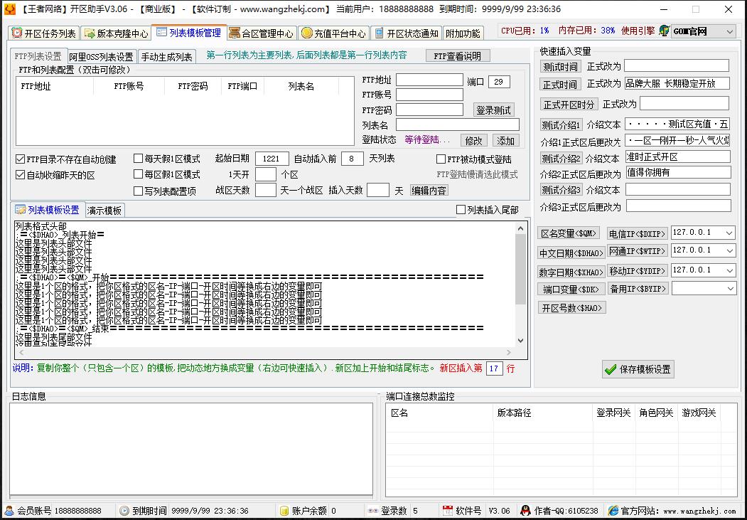
Task: Click the scroll down arrow in template editor
Action: tap(520, 340)
